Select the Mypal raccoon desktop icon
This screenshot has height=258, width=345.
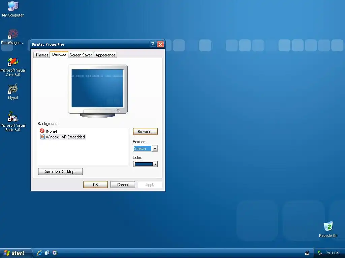tap(13, 92)
